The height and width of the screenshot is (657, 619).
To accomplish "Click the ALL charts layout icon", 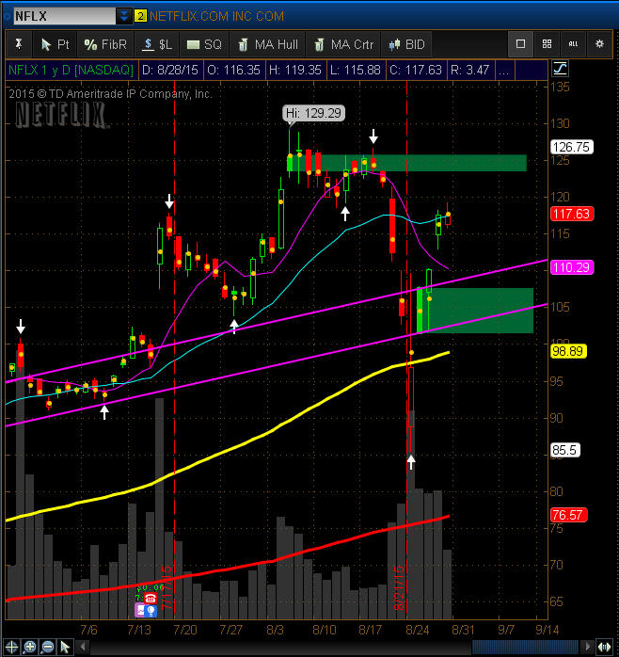I will [x=573, y=44].
